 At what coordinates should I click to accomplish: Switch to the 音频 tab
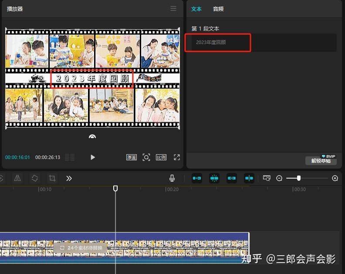218,9
